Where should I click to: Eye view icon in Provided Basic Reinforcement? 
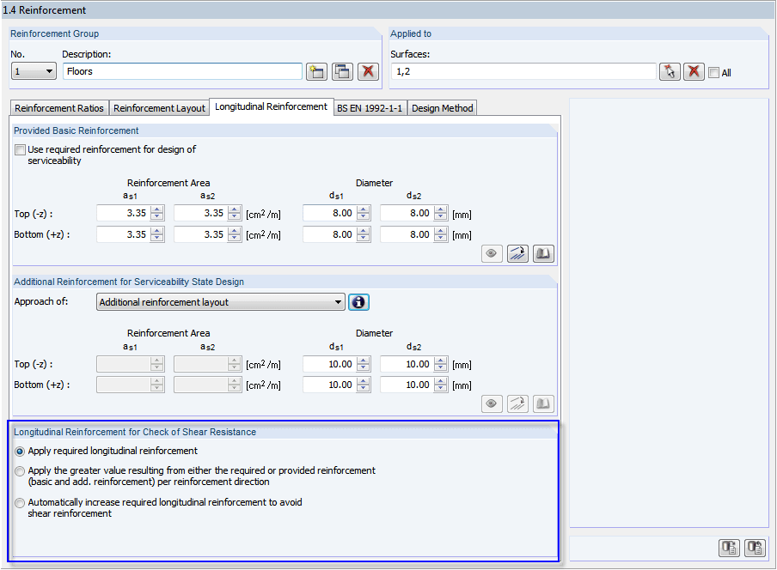click(x=492, y=254)
